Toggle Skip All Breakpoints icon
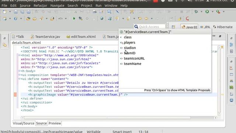 coord(117,11)
